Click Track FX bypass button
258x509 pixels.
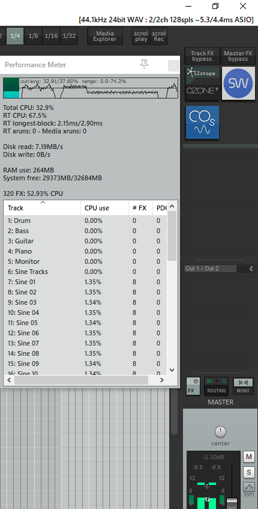pos(202,56)
